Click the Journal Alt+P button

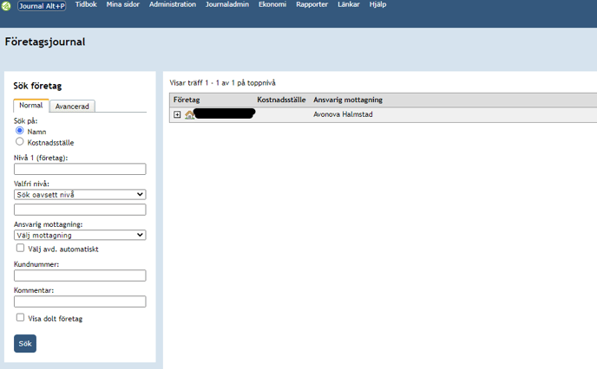[42, 6]
